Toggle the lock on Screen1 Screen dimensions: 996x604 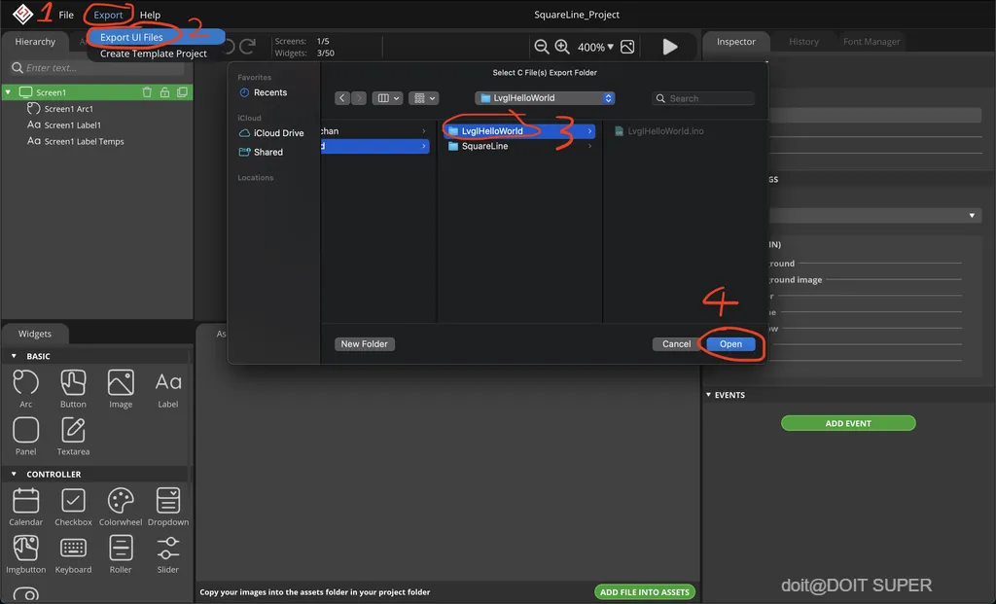(164, 92)
